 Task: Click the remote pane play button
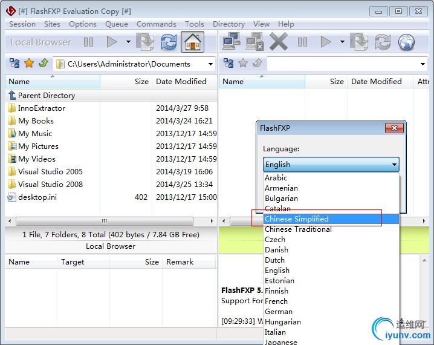pyautogui.click(x=326, y=42)
